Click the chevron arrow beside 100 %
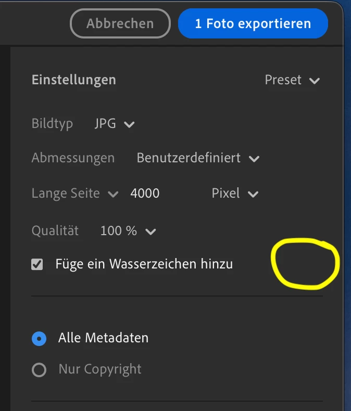 (x=151, y=232)
